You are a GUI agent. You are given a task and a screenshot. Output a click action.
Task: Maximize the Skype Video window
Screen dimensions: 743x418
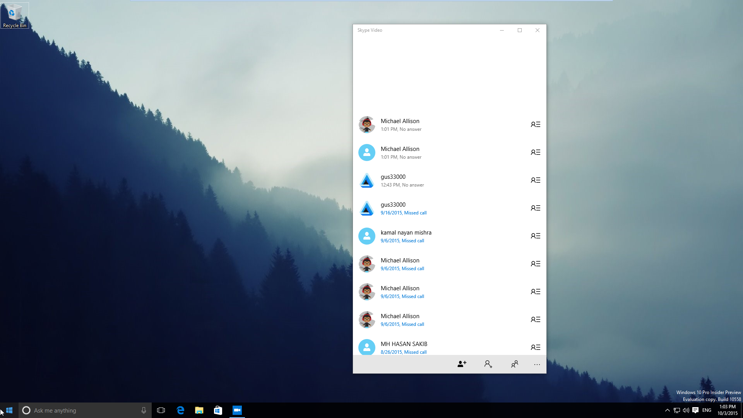(520, 30)
